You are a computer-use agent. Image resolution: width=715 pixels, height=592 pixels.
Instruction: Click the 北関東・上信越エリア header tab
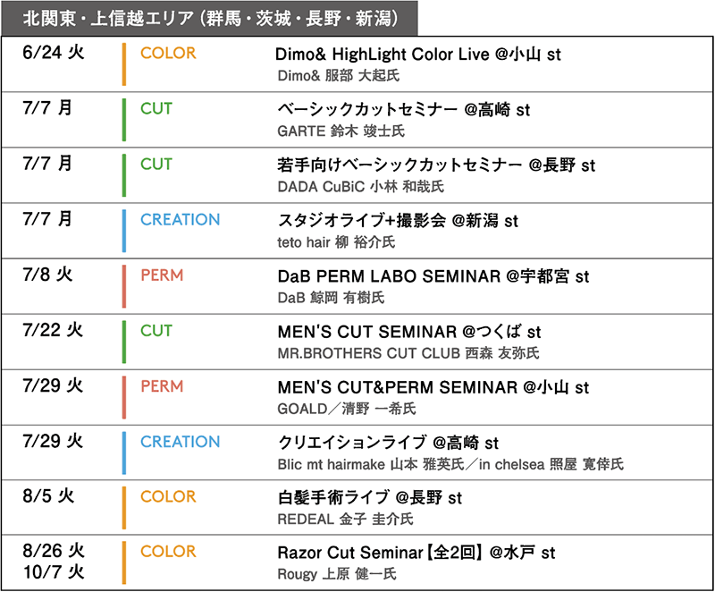click(209, 19)
